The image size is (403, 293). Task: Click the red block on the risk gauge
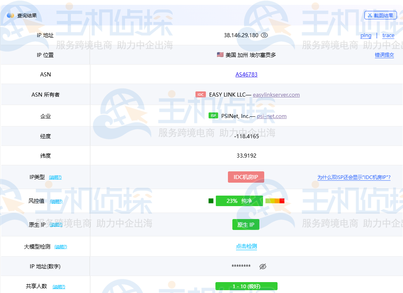tap(282, 201)
